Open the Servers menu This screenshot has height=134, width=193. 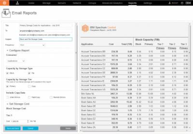(x=62, y=3)
